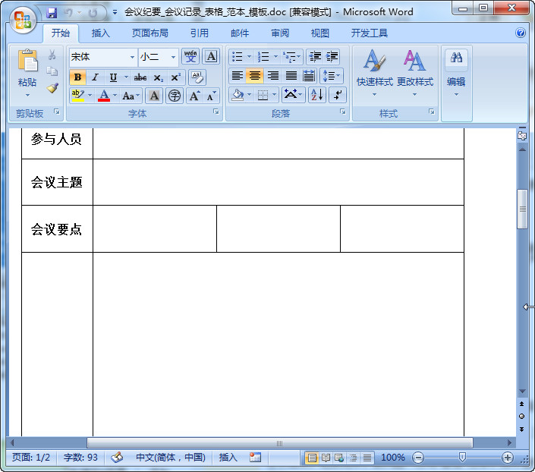The image size is (535, 472).
Task: Click the Grow Font icon
Action: pos(194,96)
